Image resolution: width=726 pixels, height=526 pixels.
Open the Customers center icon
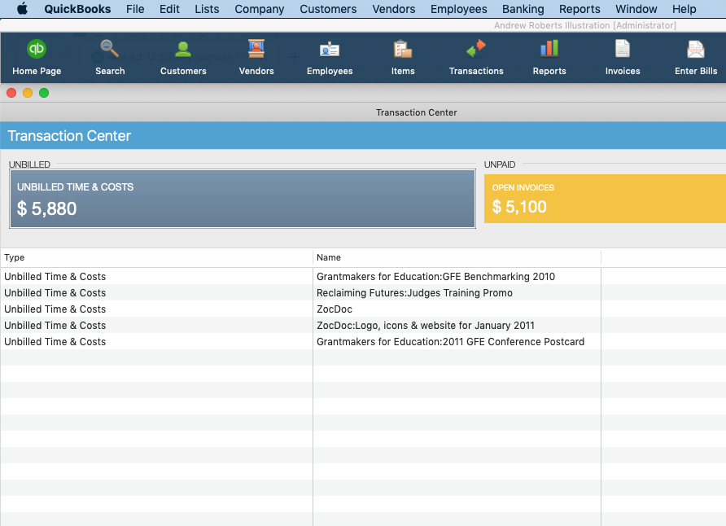(x=183, y=50)
